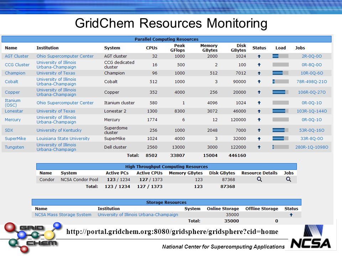The width and height of the screenshot is (342, 256).
Task: Open the Champion resource link
Action: point(15,73)
